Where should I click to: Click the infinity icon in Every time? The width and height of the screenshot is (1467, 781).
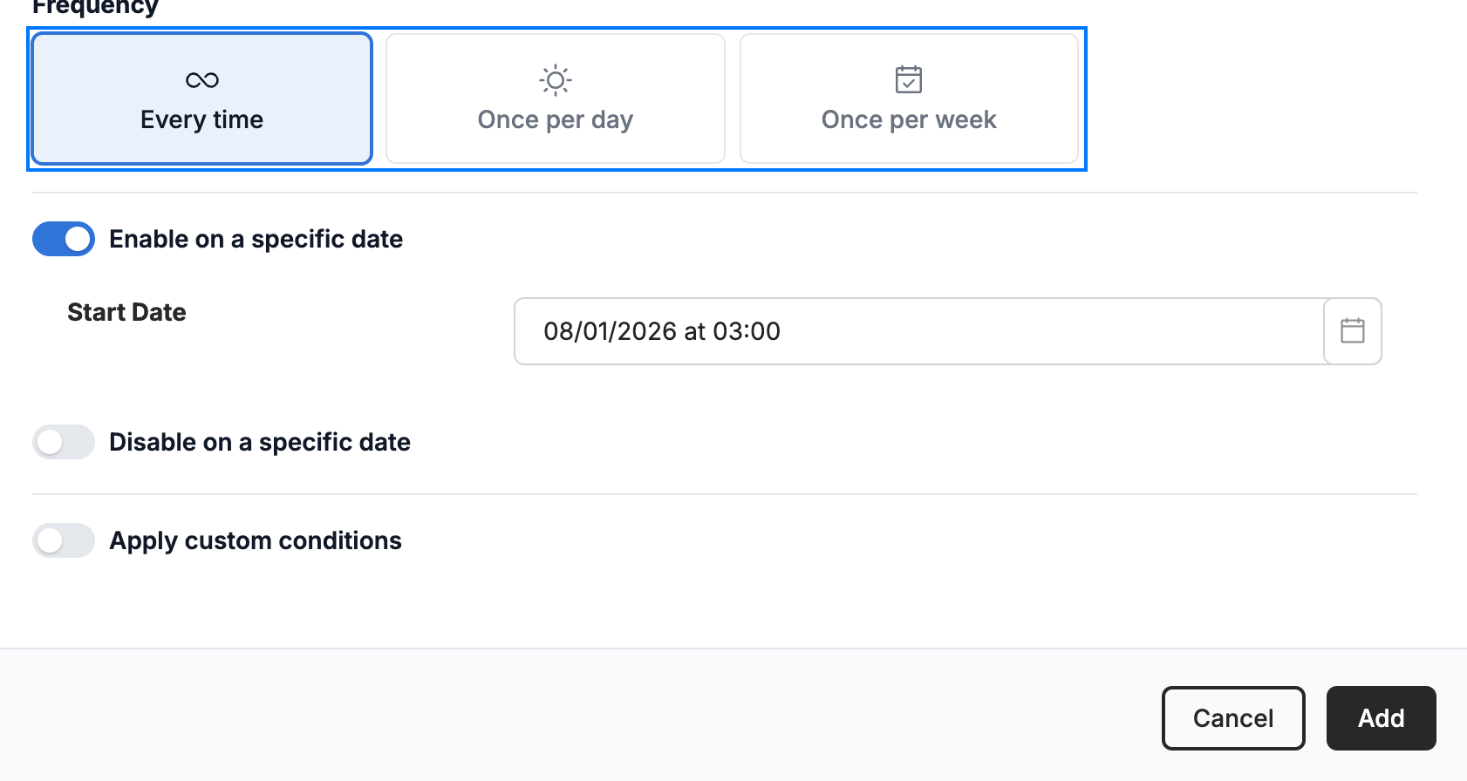click(202, 80)
